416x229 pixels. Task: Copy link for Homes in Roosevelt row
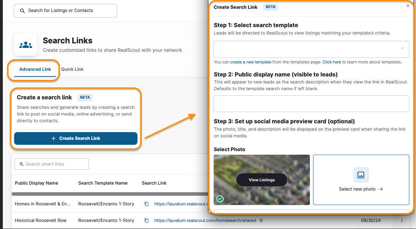pyautogui.click(x=146, y=204)
